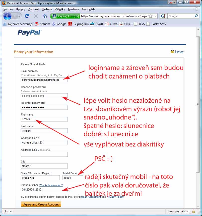Open the Zobrazit menu
Viewport: 202px width, 216px height.
pyautogui.click(x=33, y=9)
